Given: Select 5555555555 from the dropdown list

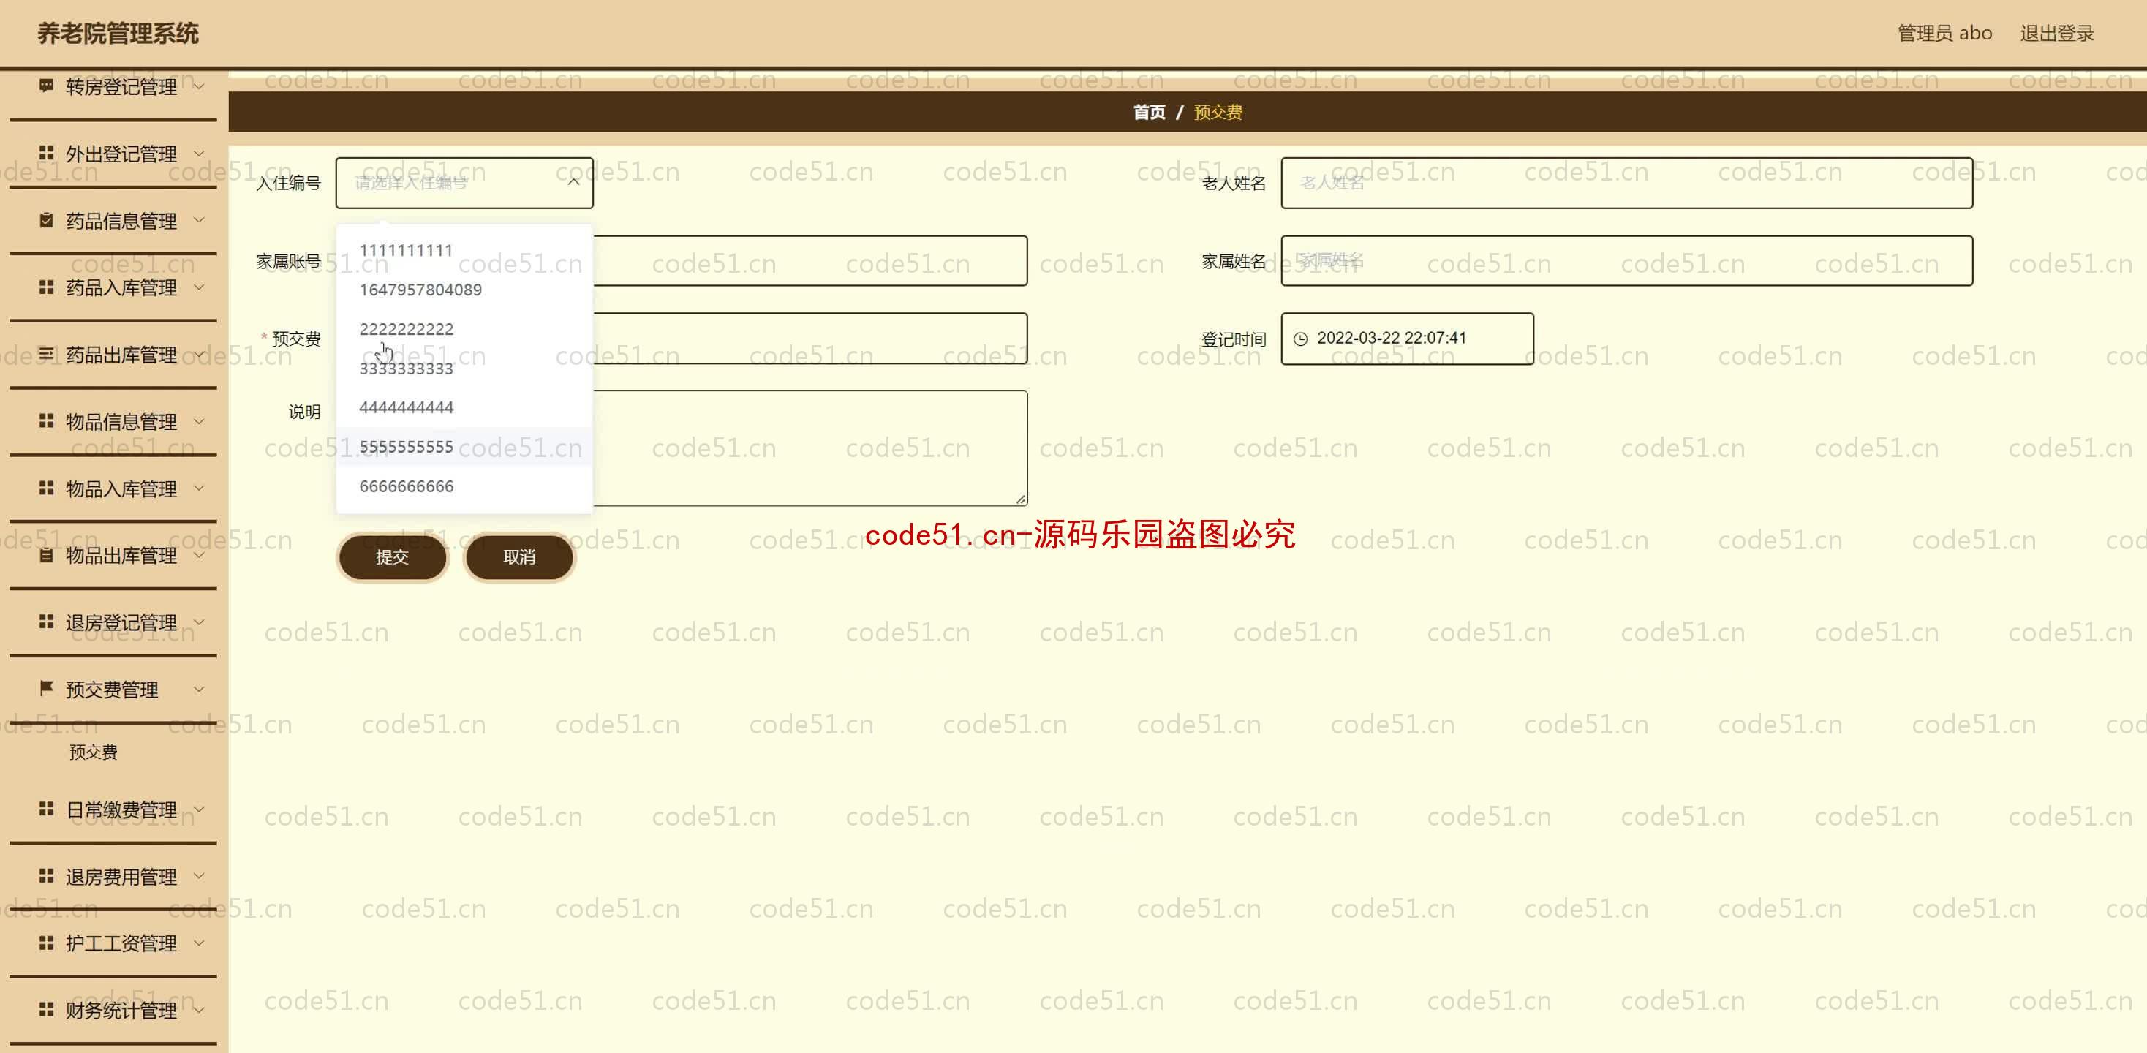Looking at the screenshot, I should (x=464, y=446).
